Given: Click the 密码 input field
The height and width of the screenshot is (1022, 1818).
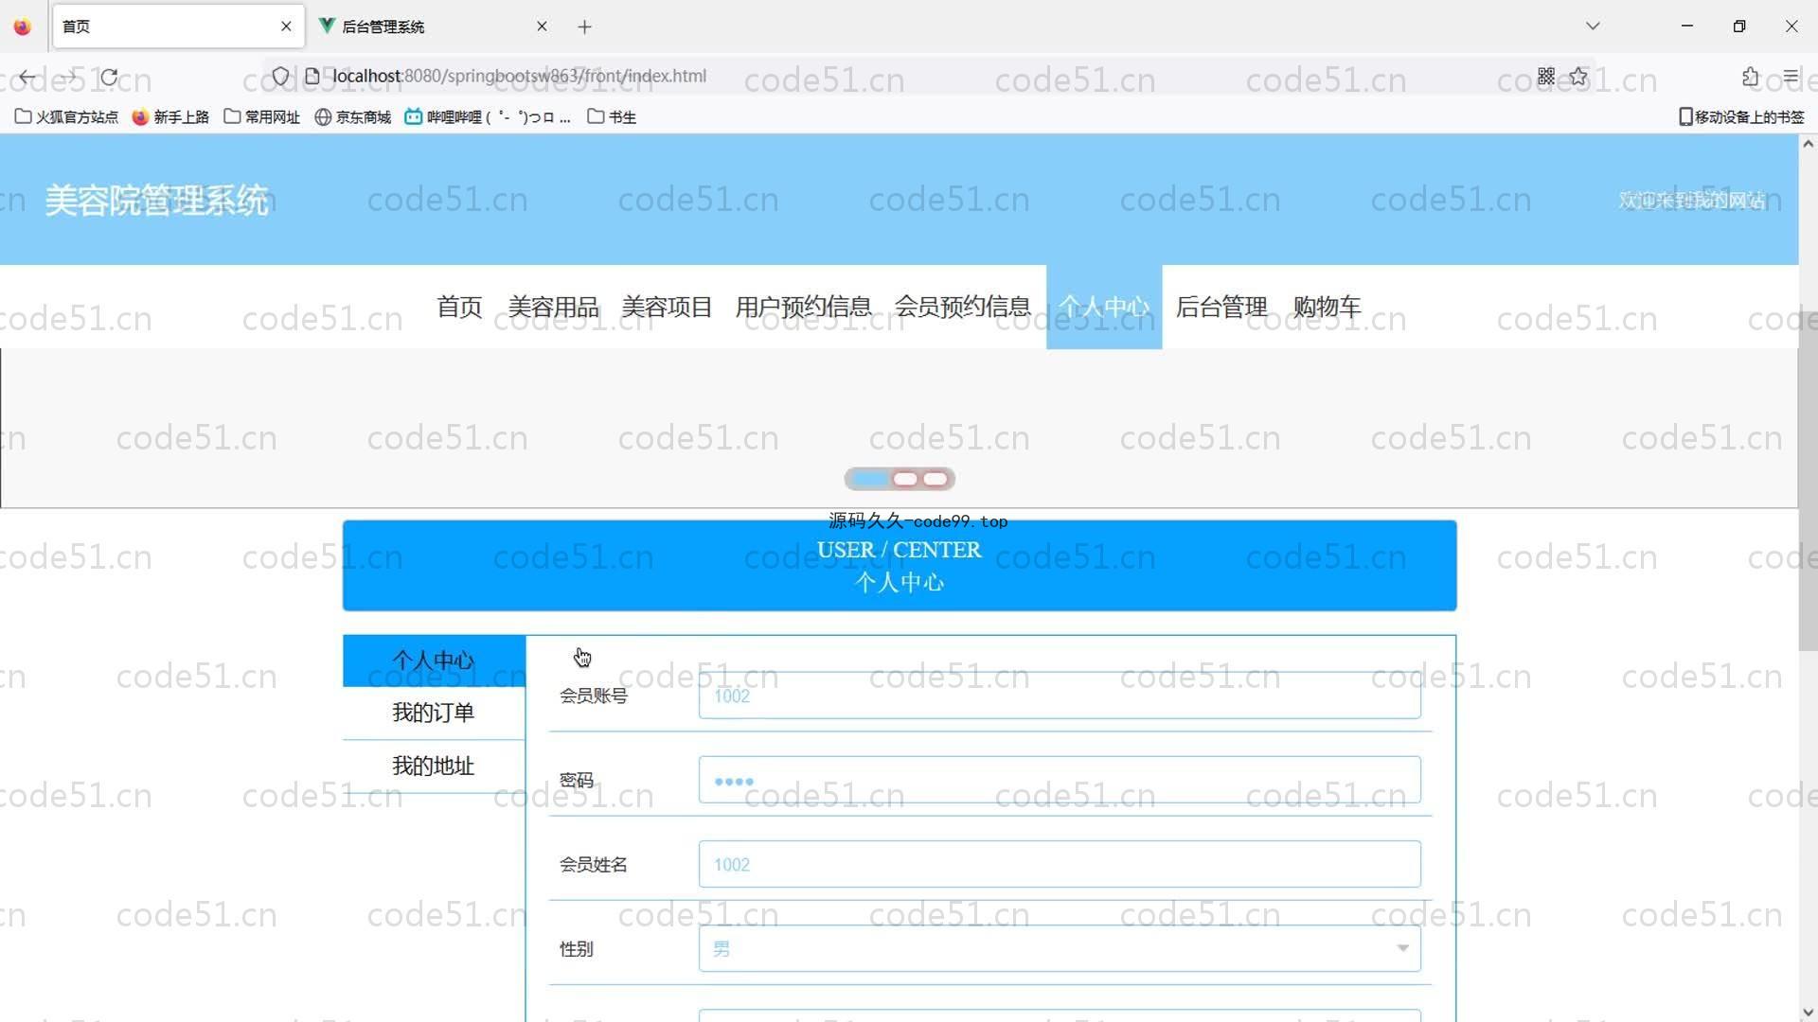Looking at the screenshot, I should 1060,780.
